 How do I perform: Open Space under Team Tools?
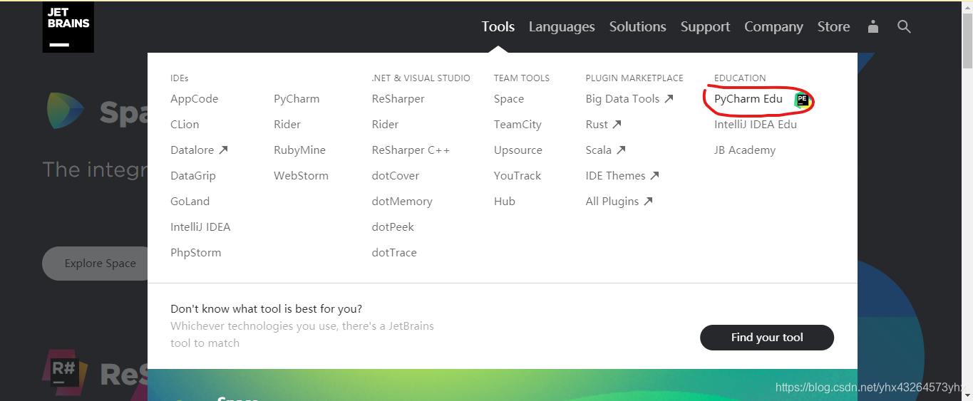509,99
